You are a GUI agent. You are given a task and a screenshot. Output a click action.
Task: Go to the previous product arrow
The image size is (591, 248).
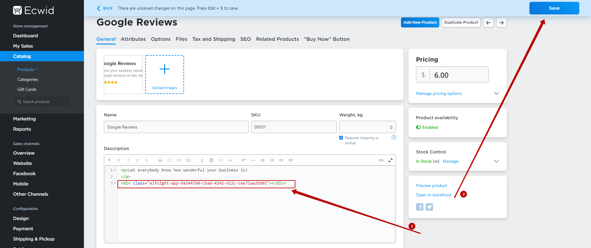[488, 22]
